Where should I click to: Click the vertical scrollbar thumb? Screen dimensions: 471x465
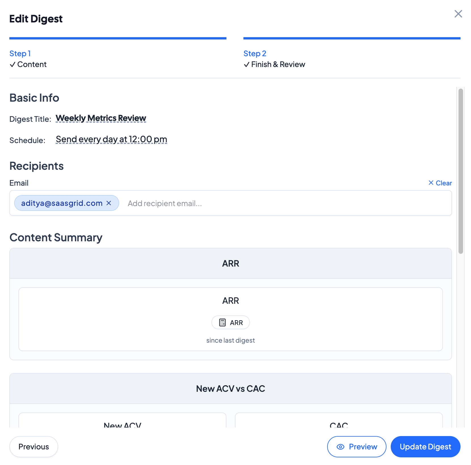(461, 170)
